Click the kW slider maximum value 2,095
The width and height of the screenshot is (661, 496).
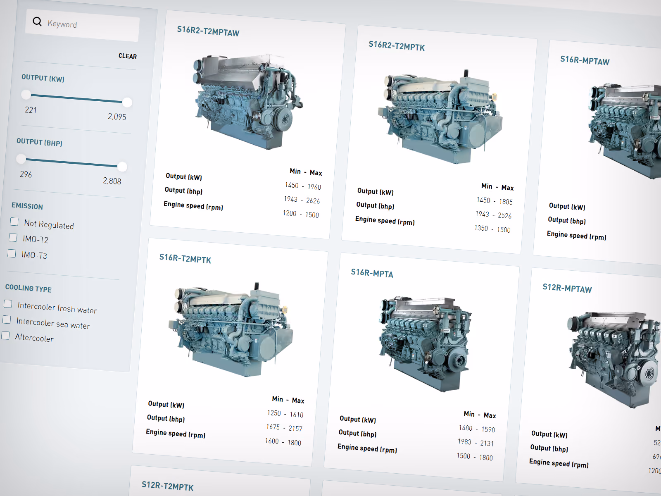(x=117, y=117)
